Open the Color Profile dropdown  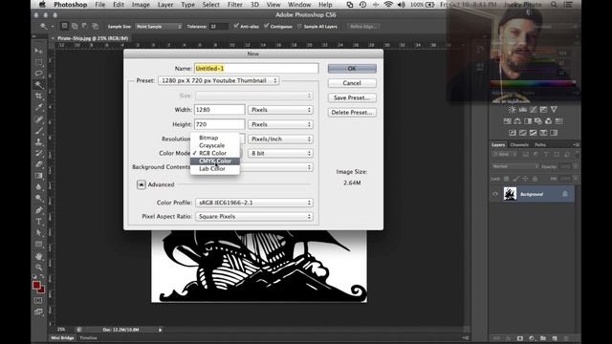254,203
